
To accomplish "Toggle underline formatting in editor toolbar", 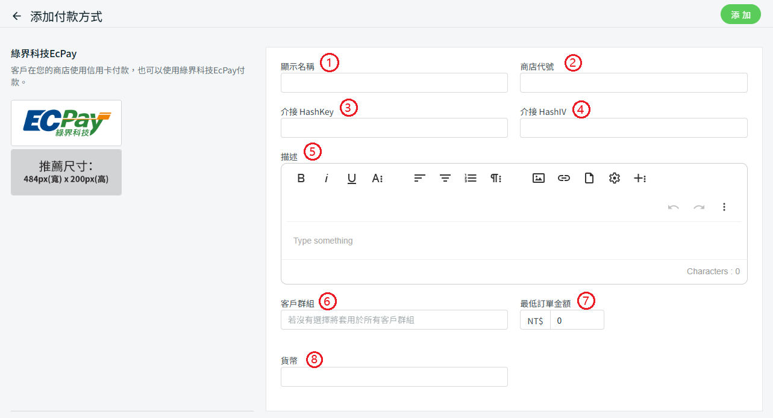I will tap(352, 178).
